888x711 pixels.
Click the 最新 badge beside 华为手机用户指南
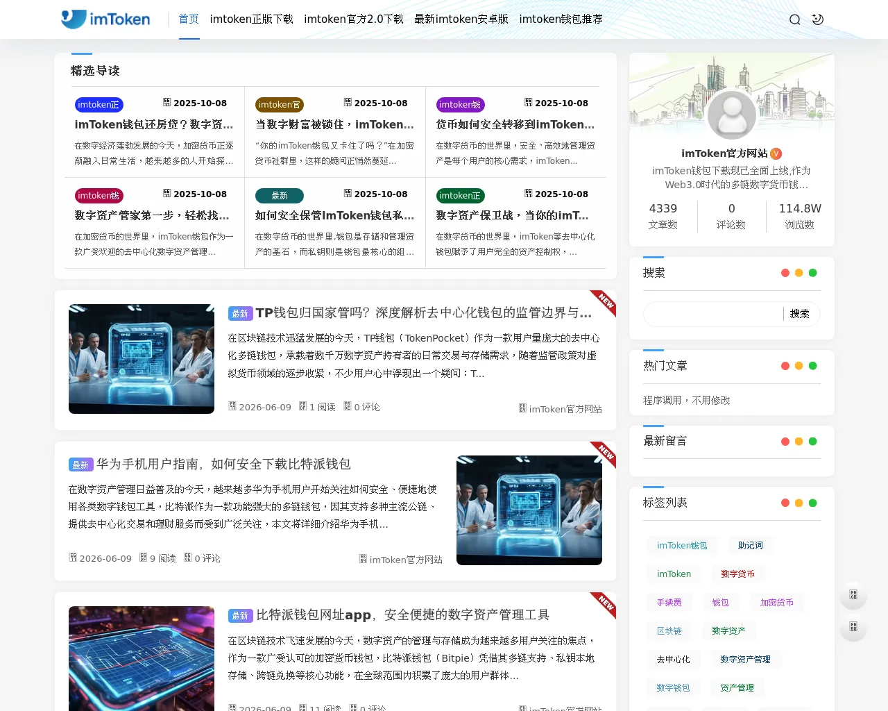point(80,465)
